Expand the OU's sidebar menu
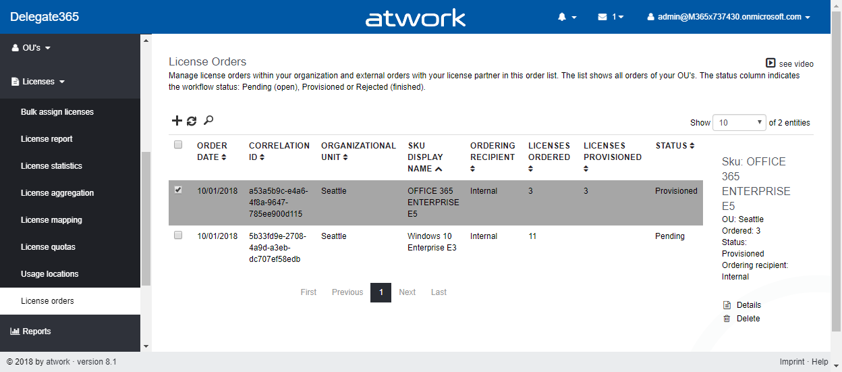Screen dimensions: 842x372 tap(32, 48)
